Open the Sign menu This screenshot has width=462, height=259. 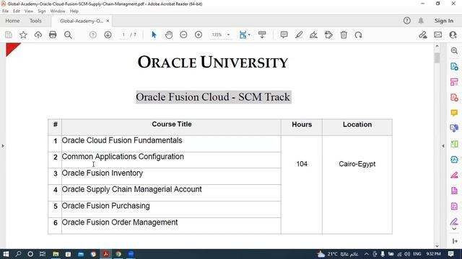coord(42,12)
